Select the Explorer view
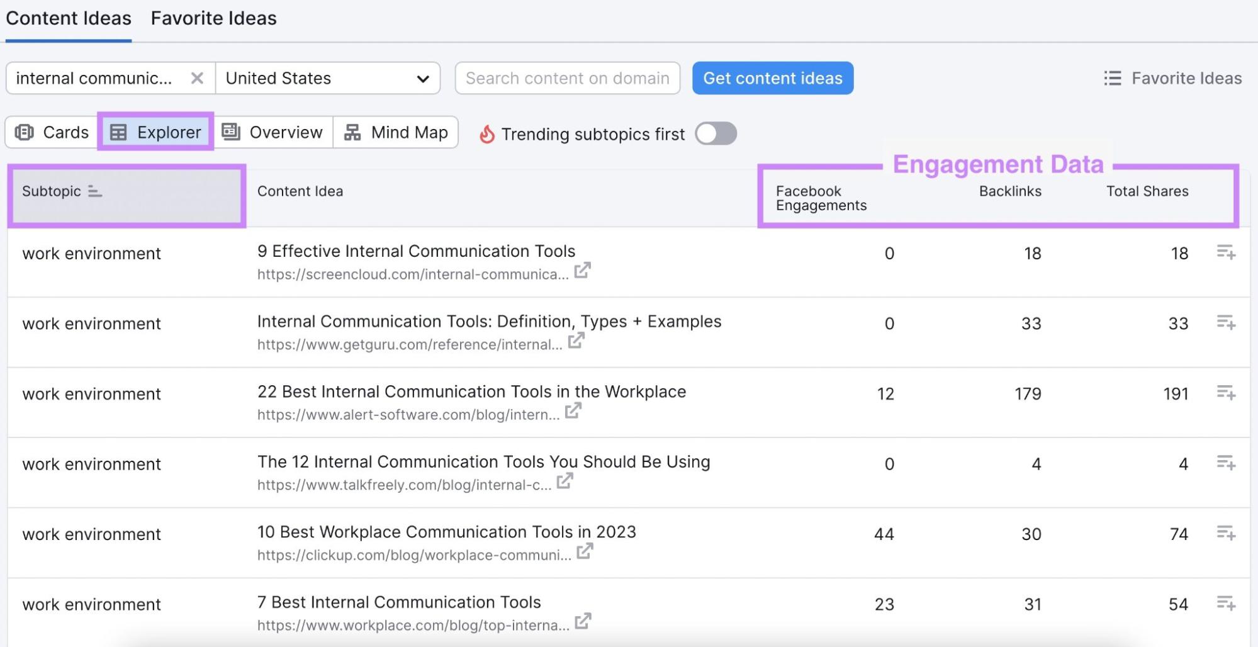 155,132
